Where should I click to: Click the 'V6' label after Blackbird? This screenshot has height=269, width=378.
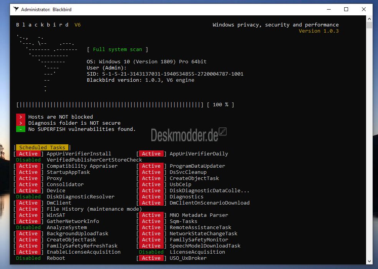point(77,25)
